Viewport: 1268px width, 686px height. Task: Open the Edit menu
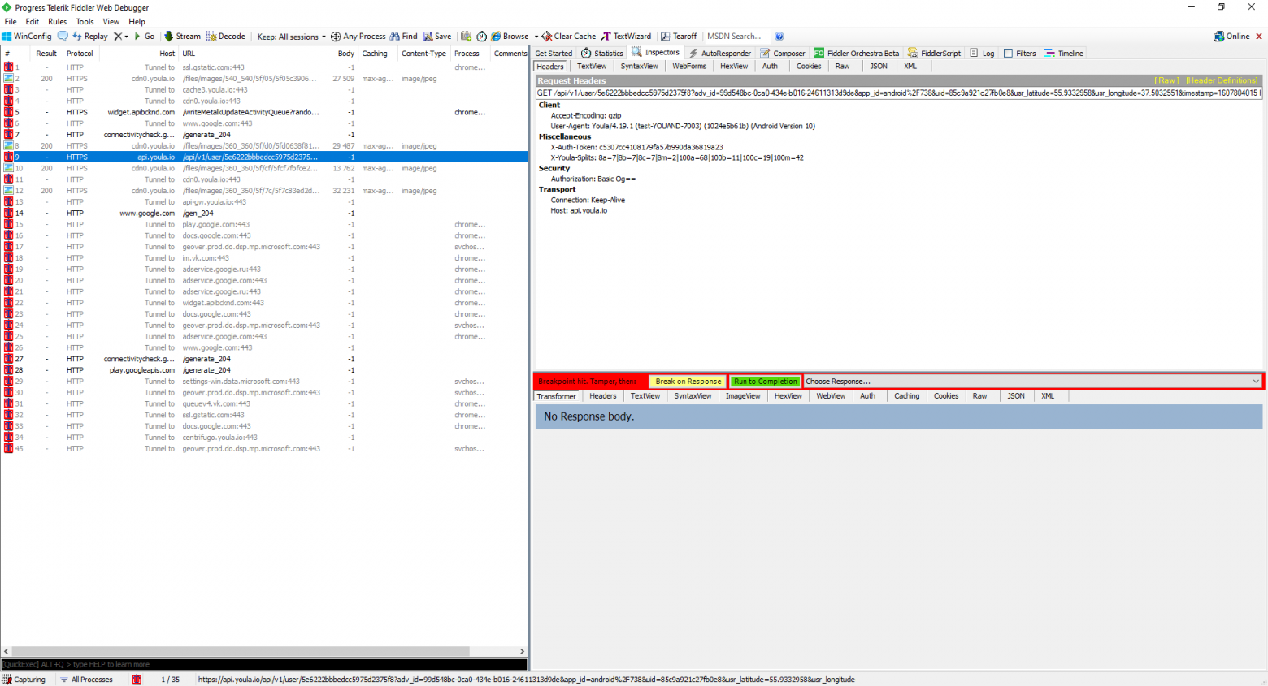pyautogui.click(x=33, y=22)
